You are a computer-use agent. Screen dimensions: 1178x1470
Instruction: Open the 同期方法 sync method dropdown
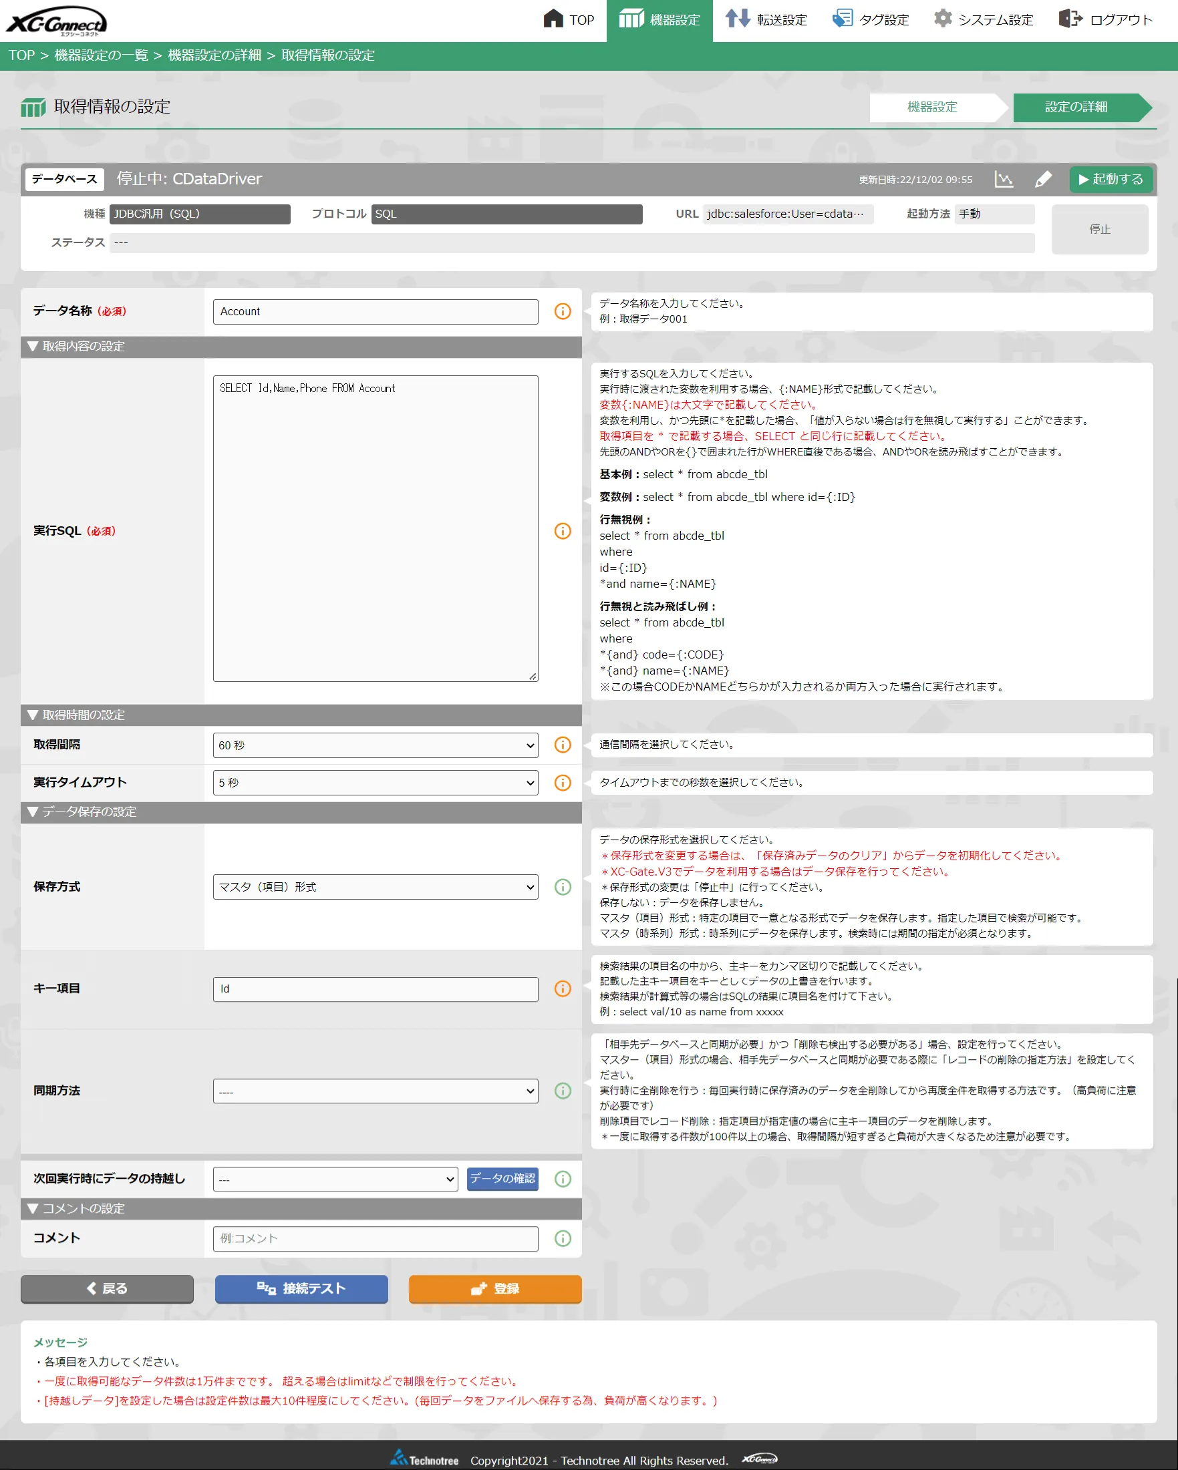(375, 1091)
